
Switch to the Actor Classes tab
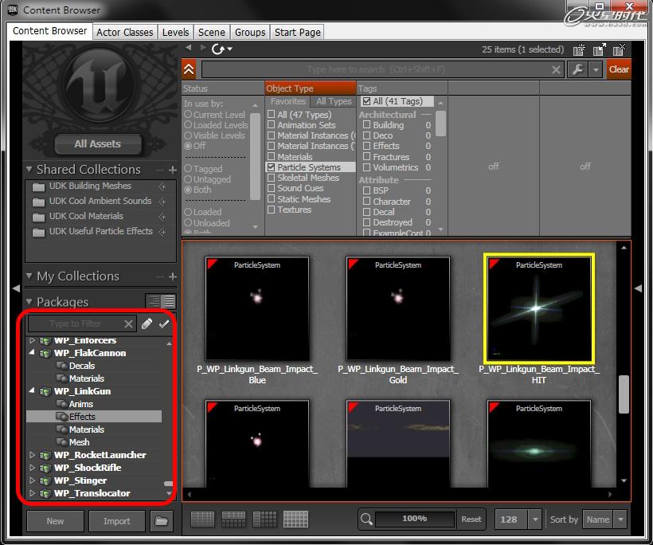[x=125, y=32]
